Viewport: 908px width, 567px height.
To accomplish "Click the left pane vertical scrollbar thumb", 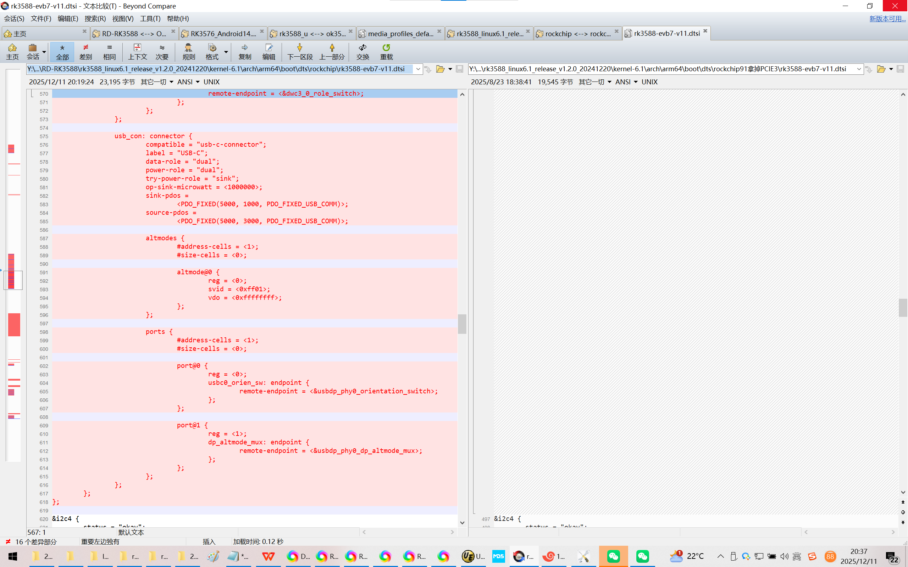I will click(x=462, y=324).
